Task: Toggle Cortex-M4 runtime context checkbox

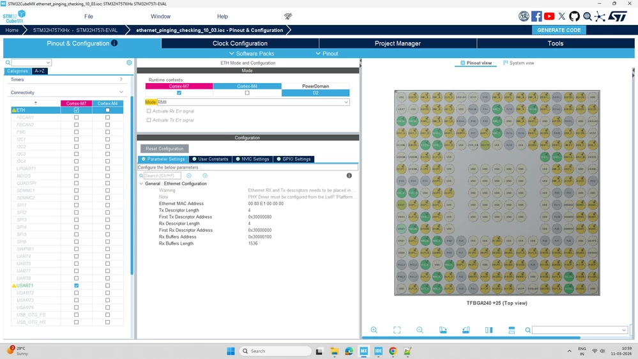Action: pyautogui.click(x=247, y=93)
